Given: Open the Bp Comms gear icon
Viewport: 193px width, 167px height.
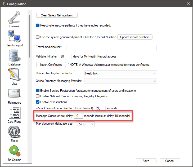Looking at the screenshot, I should pos(15,151).
